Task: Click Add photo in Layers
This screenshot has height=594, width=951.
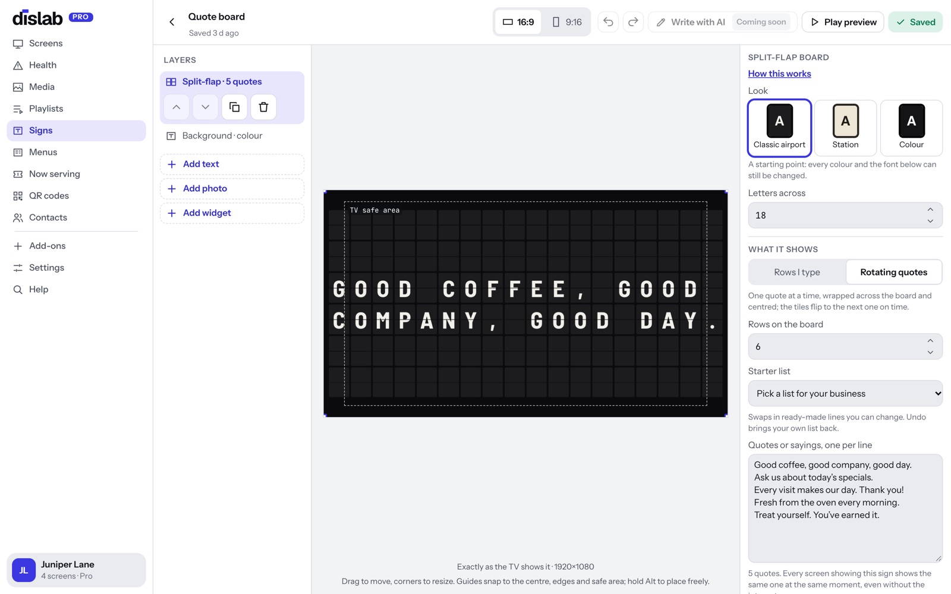Action: tap(232, 189)
